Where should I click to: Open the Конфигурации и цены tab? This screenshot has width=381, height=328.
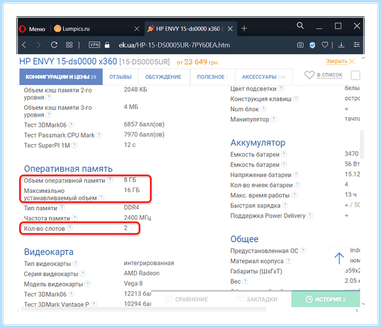point(61,77)
